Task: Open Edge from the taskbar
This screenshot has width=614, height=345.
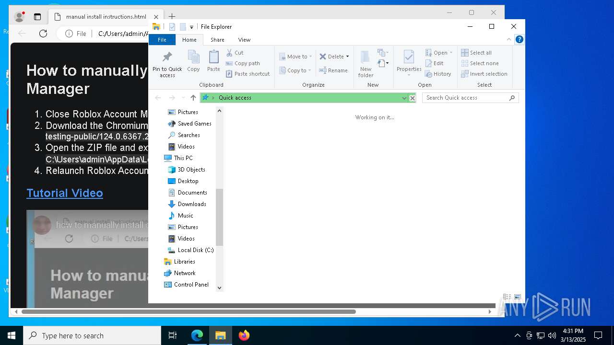Action: tap(197, 335)
